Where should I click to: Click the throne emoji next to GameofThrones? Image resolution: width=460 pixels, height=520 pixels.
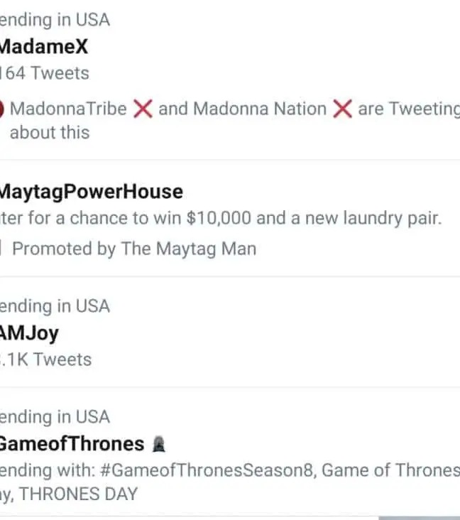pos(158,444)
